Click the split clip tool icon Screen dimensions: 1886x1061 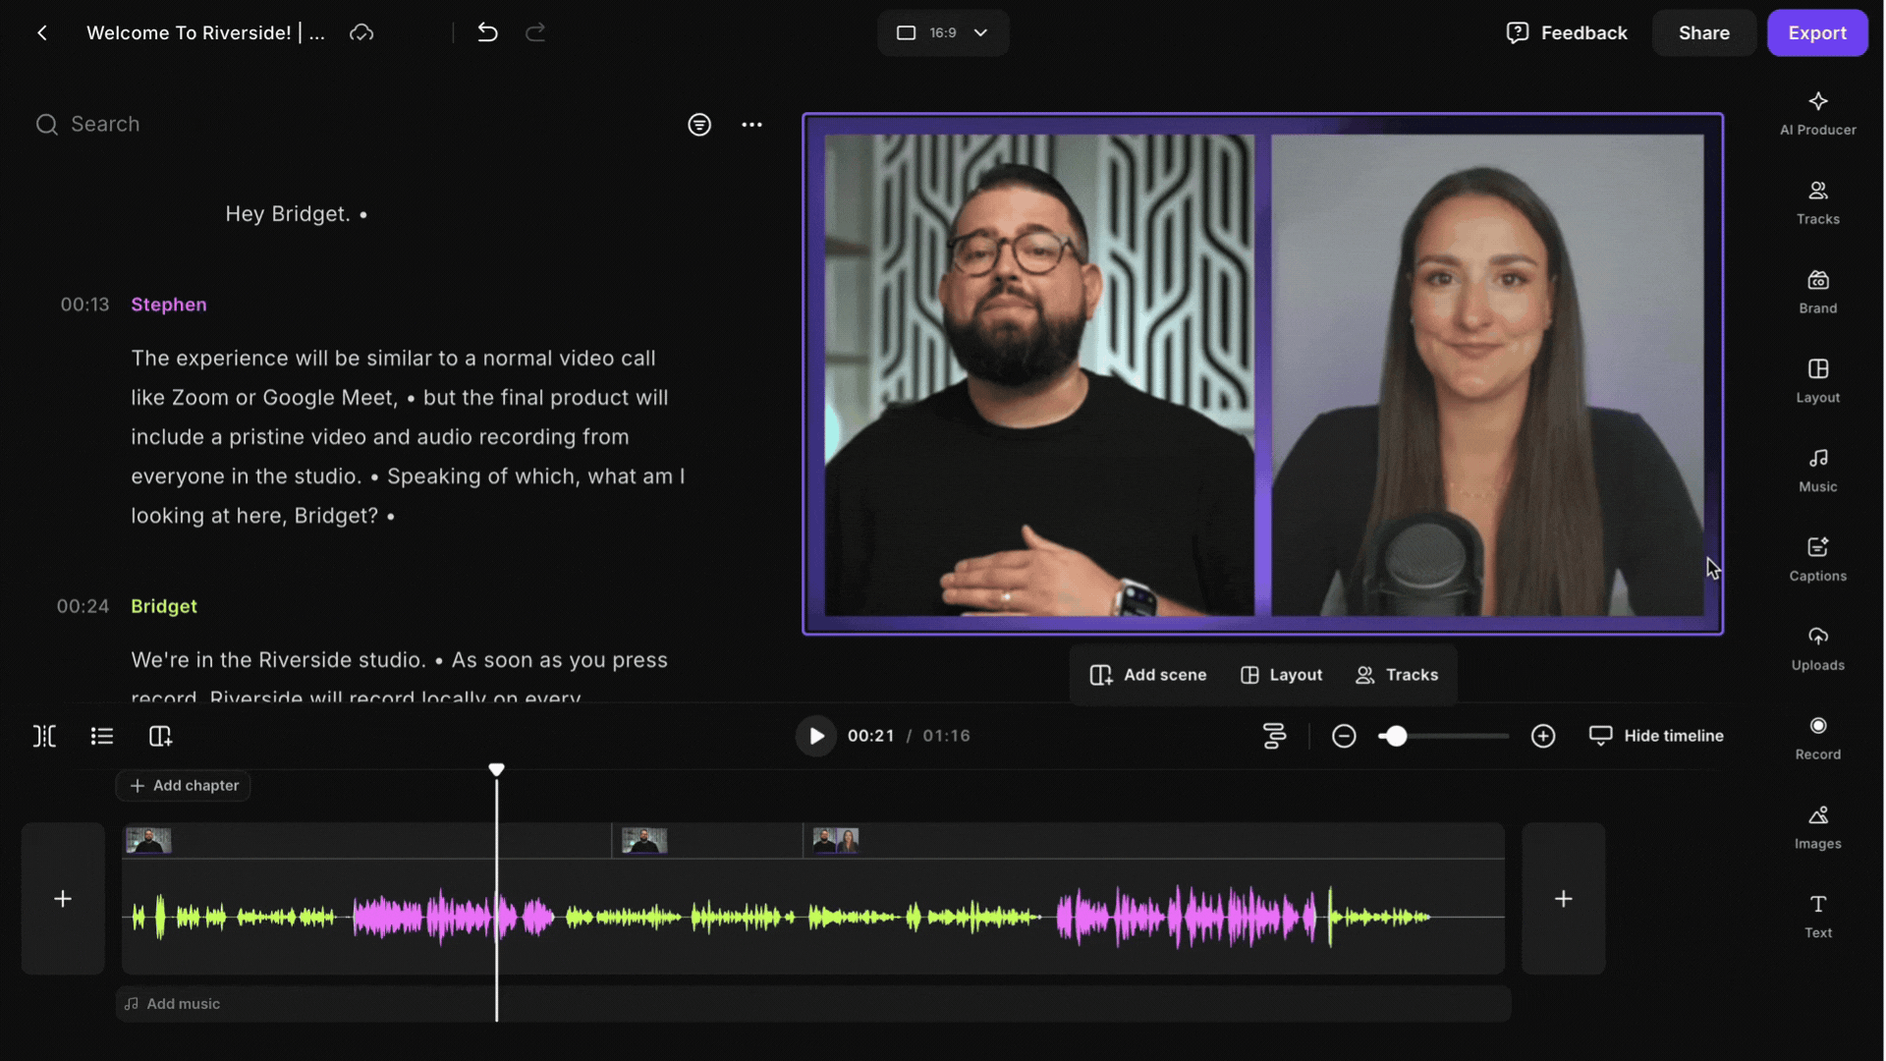44,736
